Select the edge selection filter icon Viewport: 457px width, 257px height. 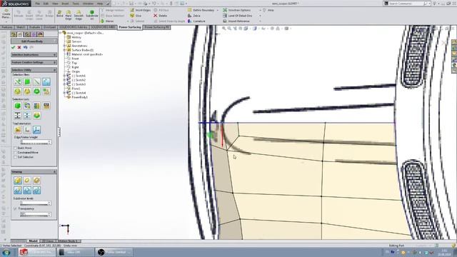36,82
